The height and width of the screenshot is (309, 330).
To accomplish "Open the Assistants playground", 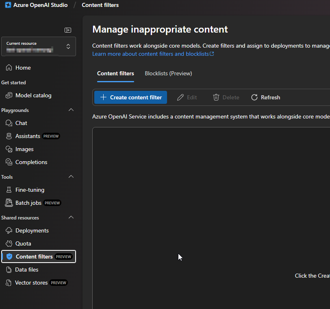I will coord(27,136).
